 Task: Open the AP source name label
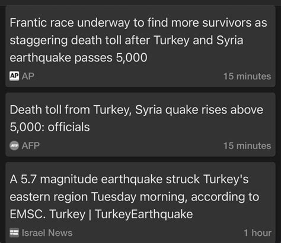(x=28, y=76)
